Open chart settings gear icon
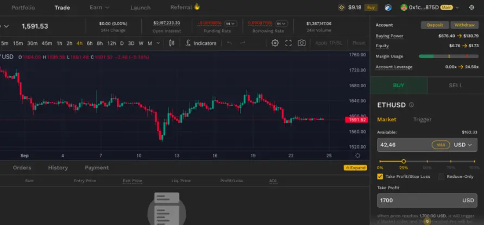The height and width of the screenshot is (225, 484). (275, 43)
